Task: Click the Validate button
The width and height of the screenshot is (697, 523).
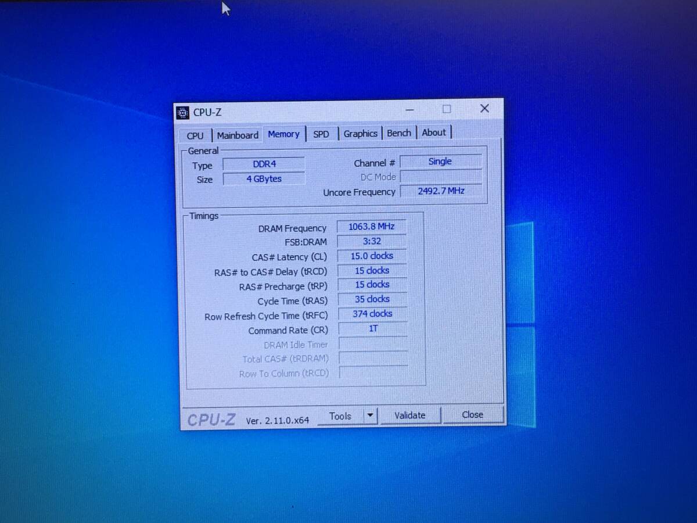Action: click(410, 415)
